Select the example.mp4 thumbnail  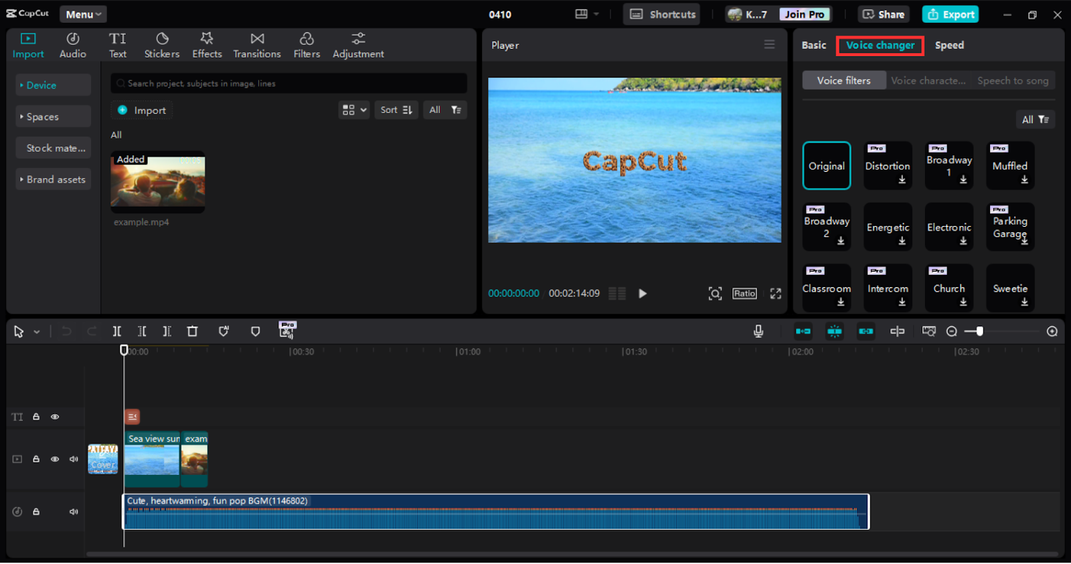tap(158, 182)
